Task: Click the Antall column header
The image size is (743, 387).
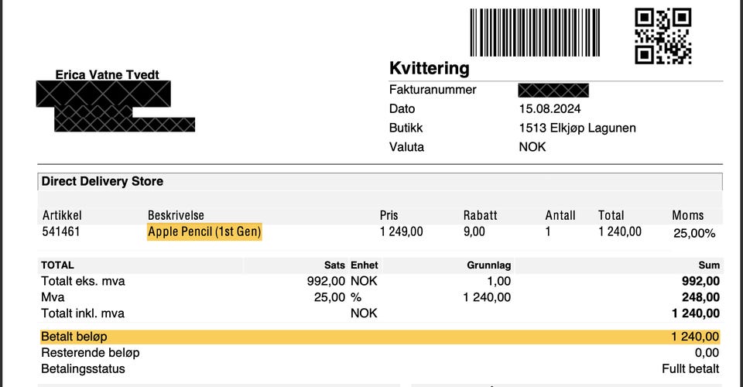Action: pos(560,215)
